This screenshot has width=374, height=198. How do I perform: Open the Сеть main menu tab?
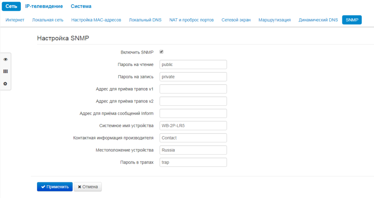pyautogui.click(x=11, y=6)
